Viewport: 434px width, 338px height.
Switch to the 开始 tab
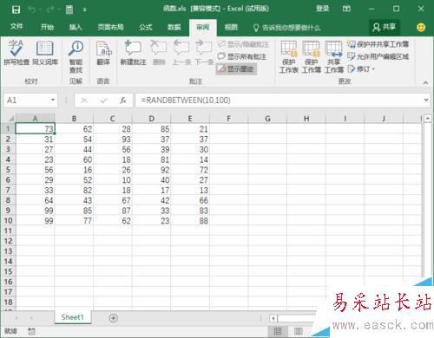pos(47,27)
